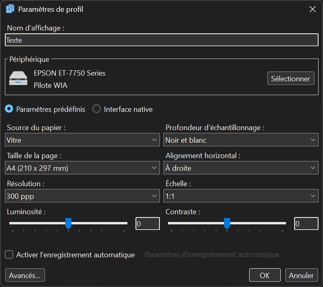The width and height of the screenshot is (323, 287).
Task: Click the Luminosité value input box
Action: tap(147, 224)
